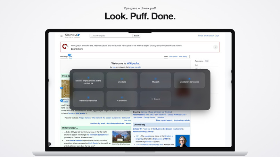Screen dimensions: 280x157
Task: Open the George Fenton link
Action: click(149, 117)
